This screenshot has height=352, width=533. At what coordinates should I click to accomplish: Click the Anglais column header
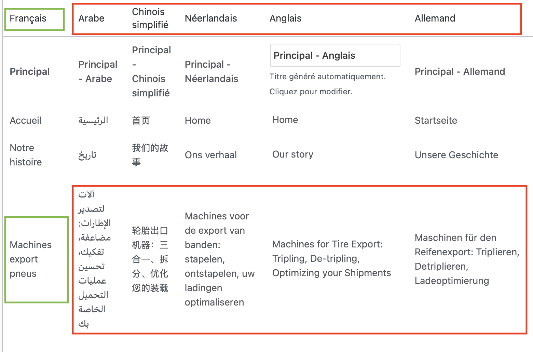[285, 18]
